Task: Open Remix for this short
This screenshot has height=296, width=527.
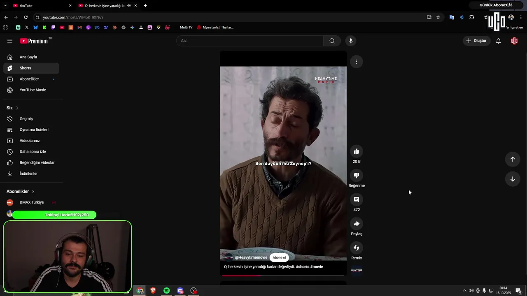Action: pyautogui.click(x=357, y=248)
